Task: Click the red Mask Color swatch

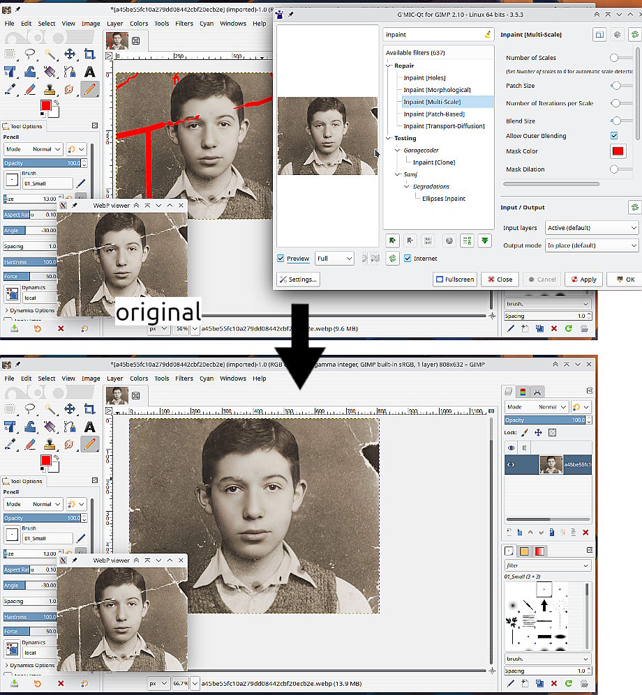Action: [x=618, y=152]
